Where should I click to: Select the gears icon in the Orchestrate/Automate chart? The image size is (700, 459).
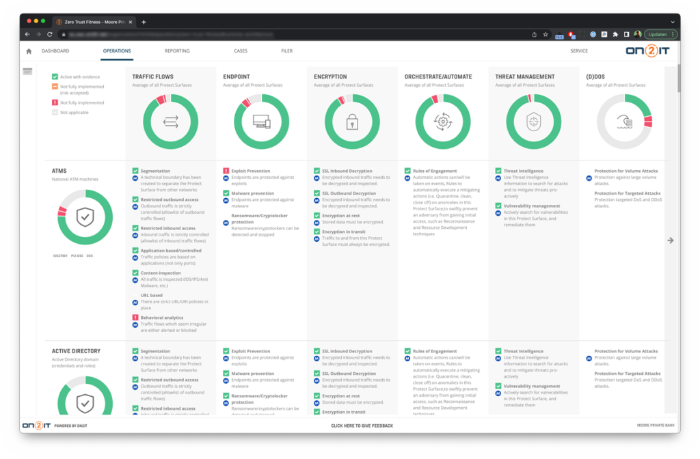tap(443, 122)
